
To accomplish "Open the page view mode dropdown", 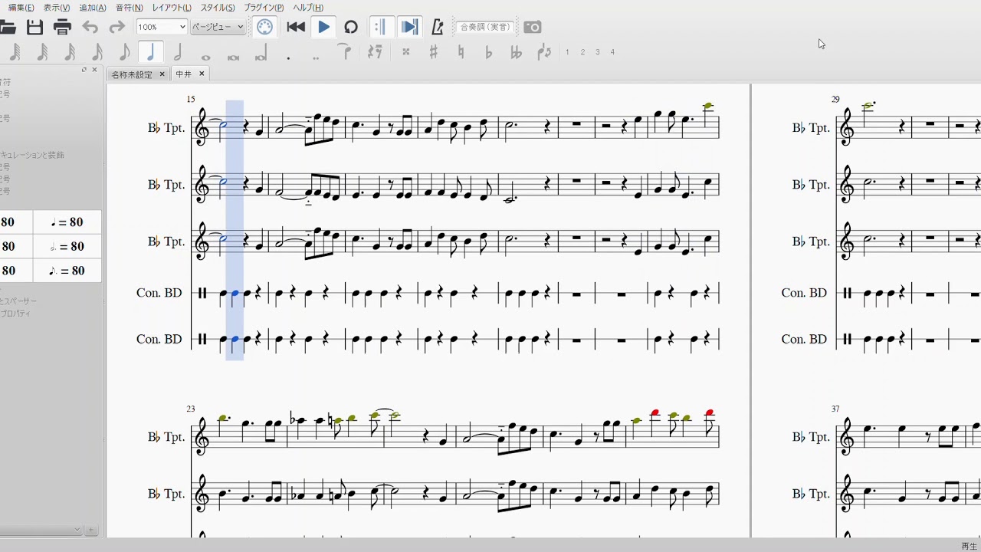I will pos(218,27).
